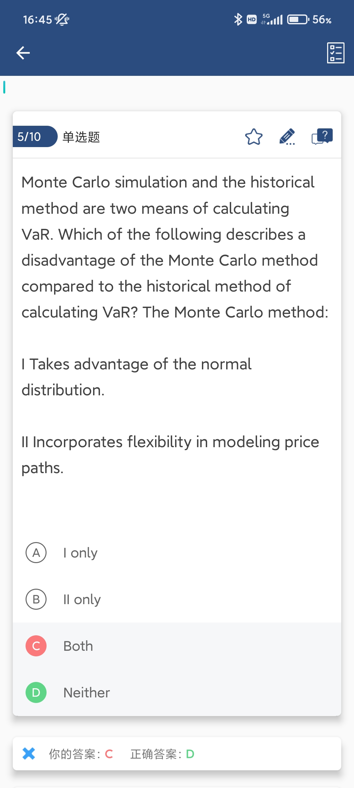354x788 pixels.
Task: Tap the blue wrong-answer X icon
Action: tap(29, 754)
